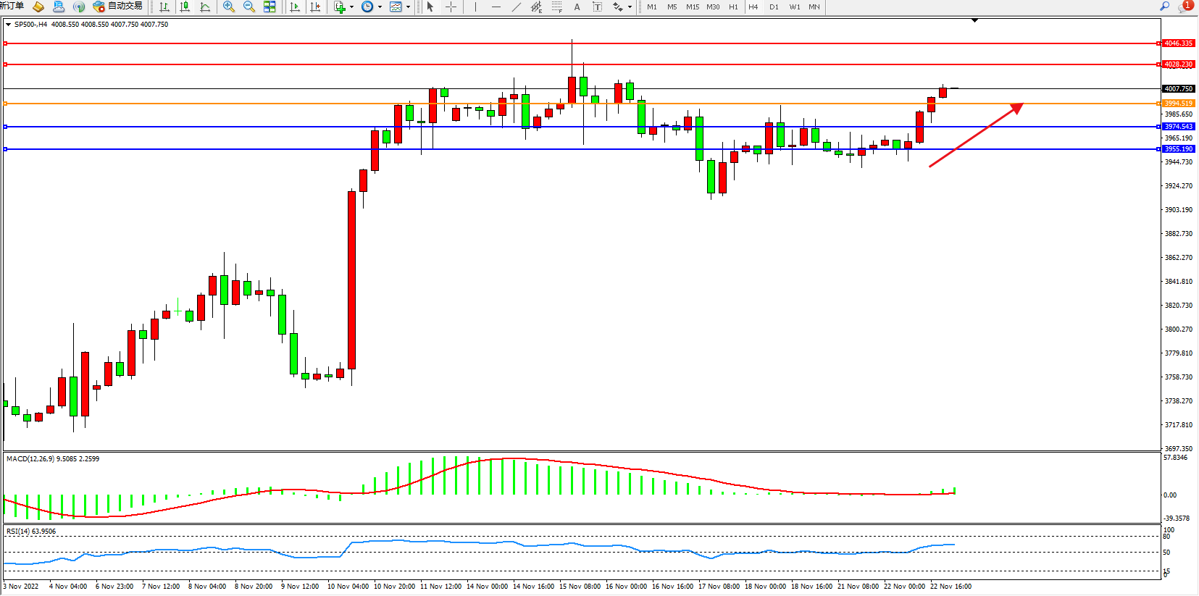Expand the Indicators list dropdown arrow

pyautogui.click(x=351, y=7)
